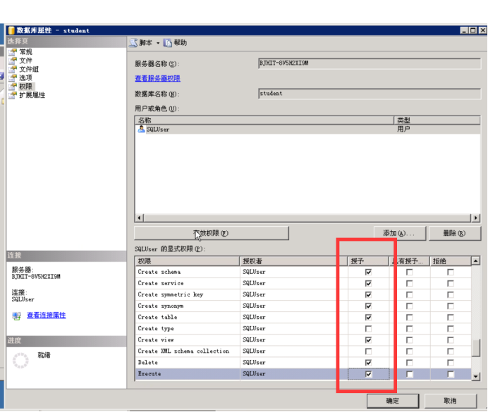Uncheck Grant for Delete
Image resolution: width=488 pixels, height=412 pixels.
point(368,363)
